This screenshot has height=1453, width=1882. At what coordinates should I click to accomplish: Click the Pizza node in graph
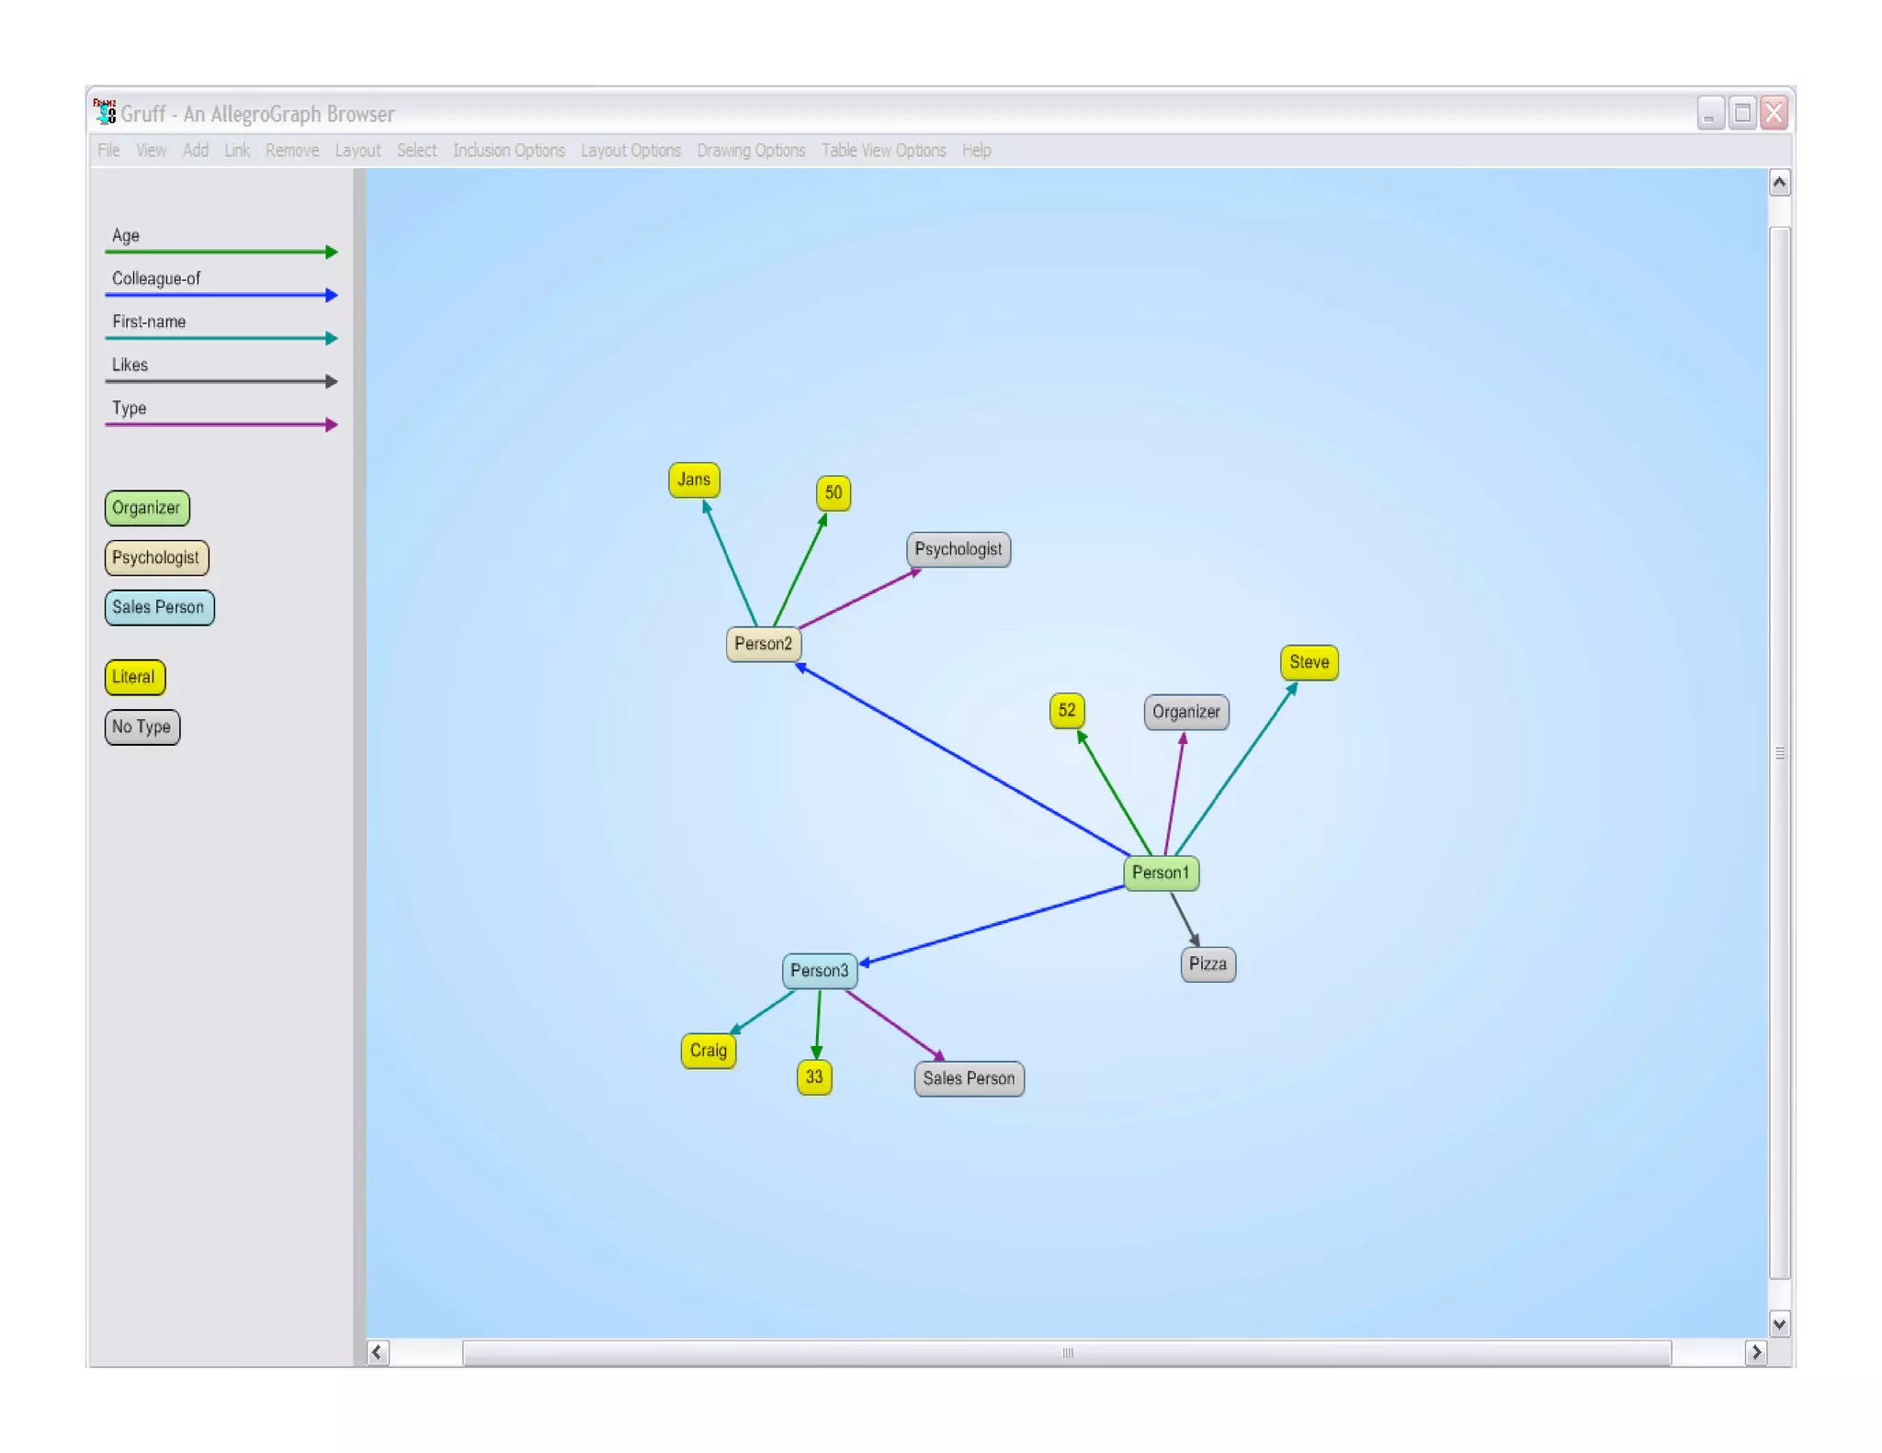tap(1207, 964)
